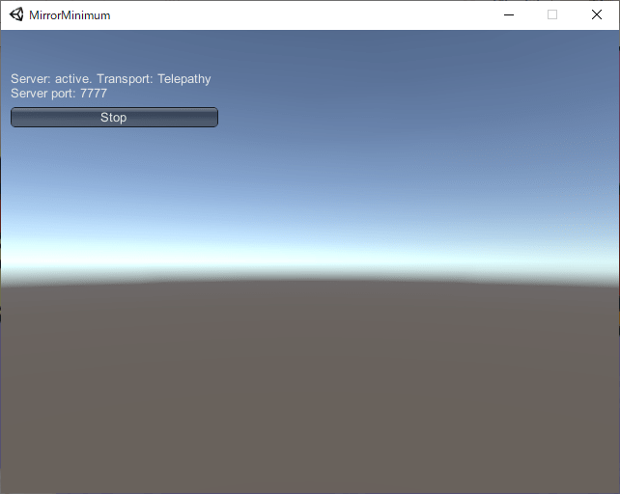Stop the active server
Viewport: 620px width, 494px height.
pyautogui.click(x=114, y=118)
